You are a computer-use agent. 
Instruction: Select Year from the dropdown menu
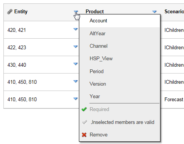point(120,97)
